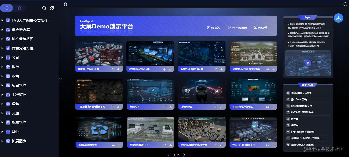This screenshot has width=349, height=157.
Task: Download the 仓储物流管理中心 template
Action: pos(170,145)
